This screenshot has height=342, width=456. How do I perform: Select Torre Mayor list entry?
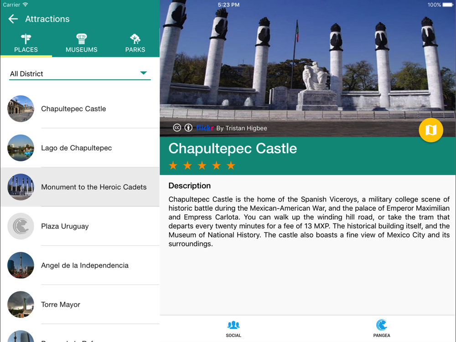[80, 305]
